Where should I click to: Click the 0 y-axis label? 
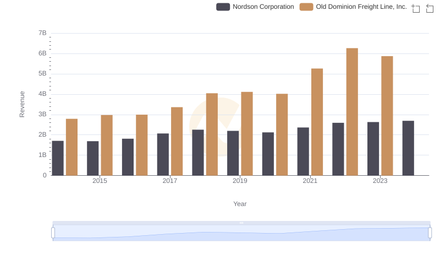pyautogui.click(x=45, y=175)
